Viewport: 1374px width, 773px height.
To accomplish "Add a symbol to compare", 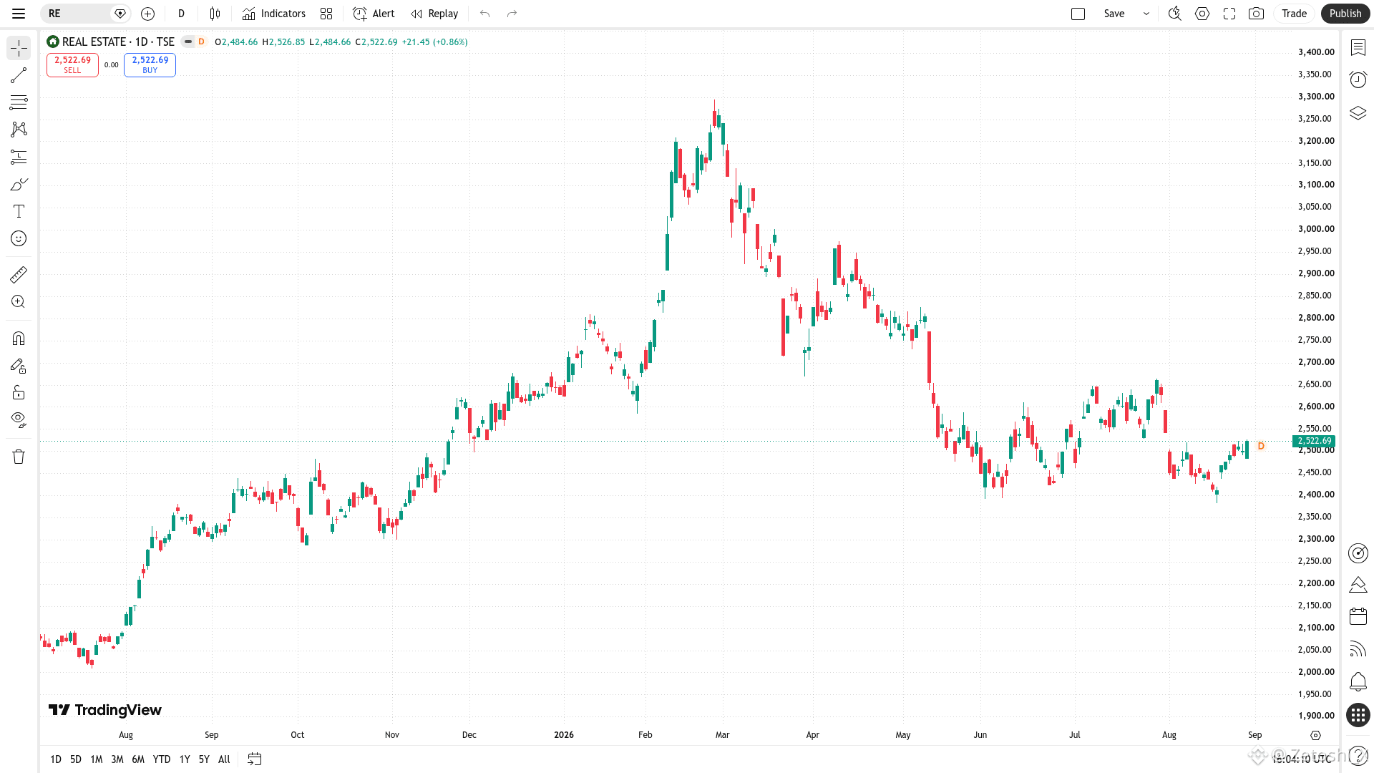I will click(148, 14).
